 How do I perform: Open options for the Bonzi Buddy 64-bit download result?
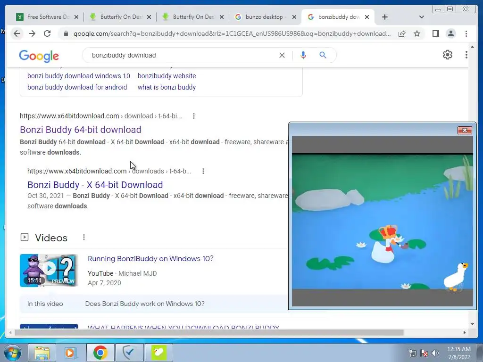pos(194,116)
